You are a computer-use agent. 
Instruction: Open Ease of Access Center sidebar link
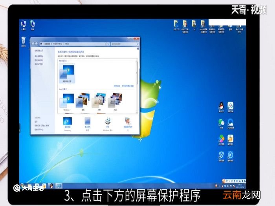pos(39,129)
